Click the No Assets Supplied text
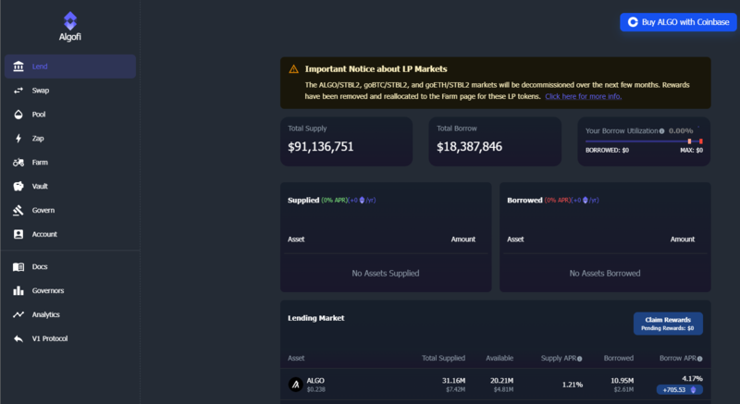Screen dimensions: 740x404 click(x=386, y=274)
